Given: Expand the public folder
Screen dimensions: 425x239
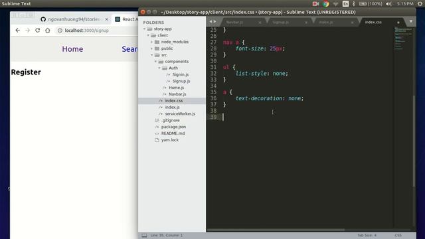Looking at the screenshot, I should pyautogui.click(x=152, y=48).
